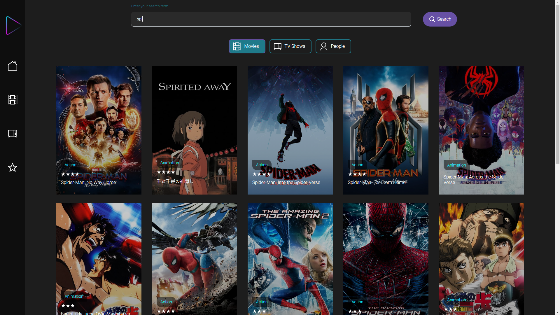
Task: Click the TV icon on the TV Shows filter
Action: 277,46
